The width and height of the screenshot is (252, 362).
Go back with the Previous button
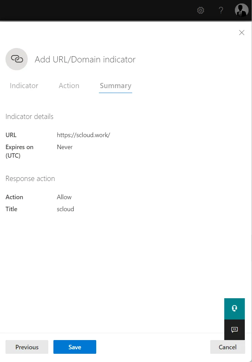[x=27, y=347]
